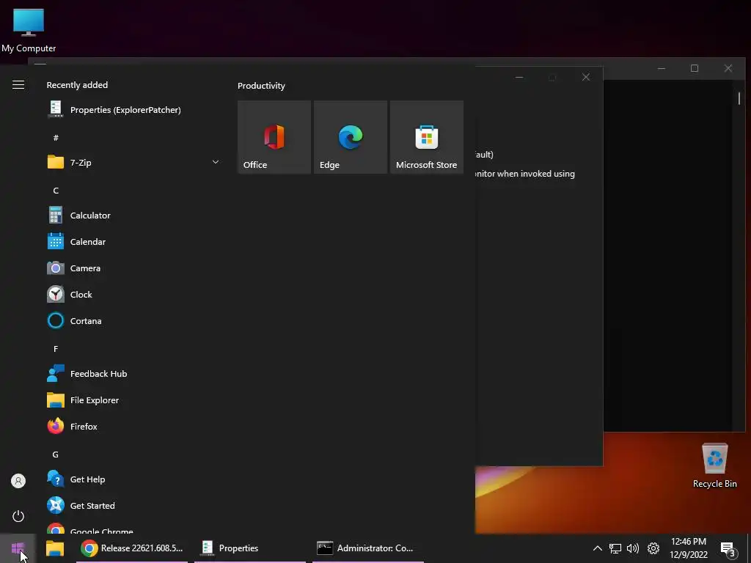Click scrollbar thumb in the background window
Image resolution: width=751 pixels, height=563 pixels.
[x=739, y=98]
